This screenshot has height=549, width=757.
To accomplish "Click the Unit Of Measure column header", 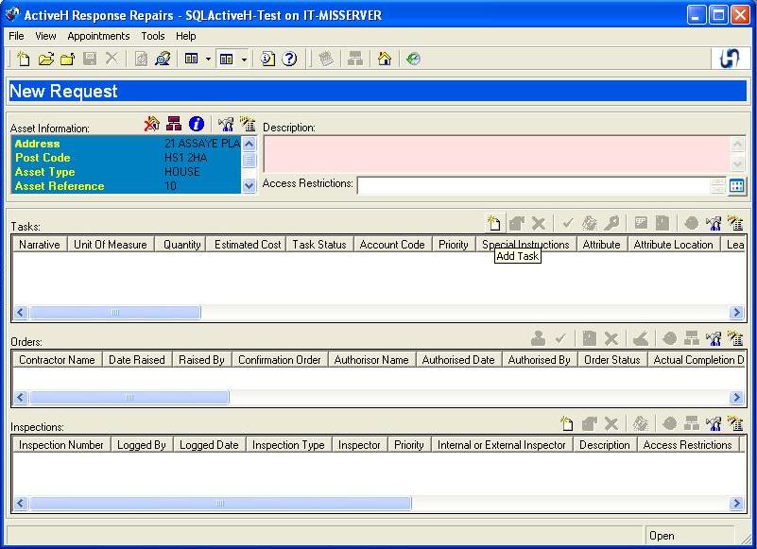I will pyautogui.click(x=111, y=245).
